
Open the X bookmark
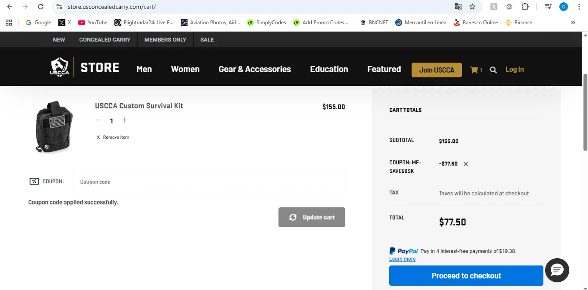coord(65,22)
